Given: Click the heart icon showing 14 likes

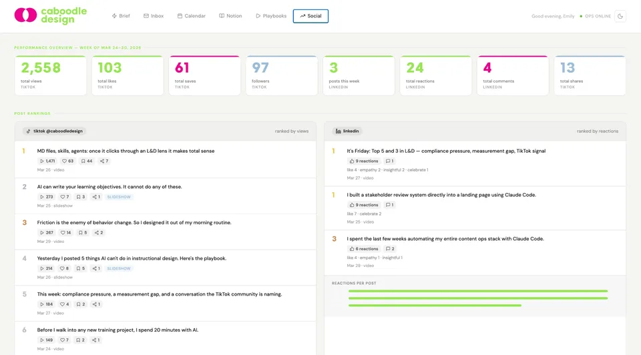Looking at the screenshot, I should (x=63, y=233).
